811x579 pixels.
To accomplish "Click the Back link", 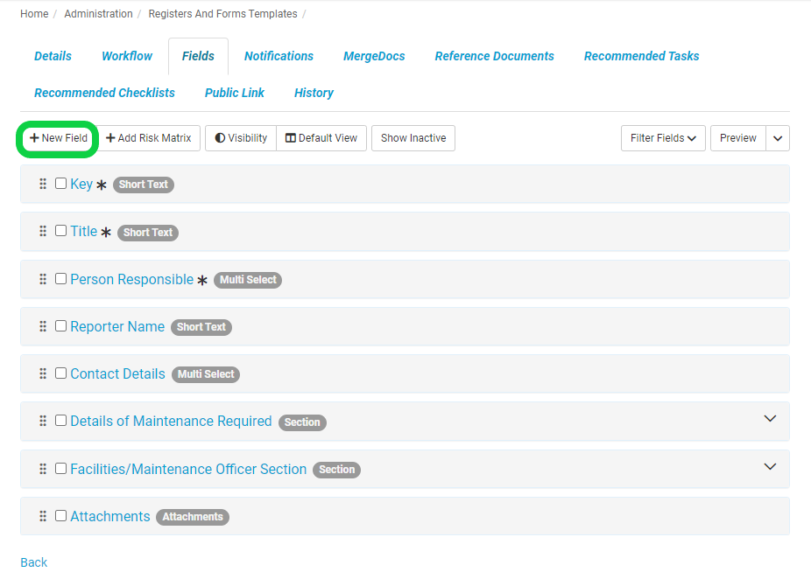I will pyautogui.click(x=33, y=562).
